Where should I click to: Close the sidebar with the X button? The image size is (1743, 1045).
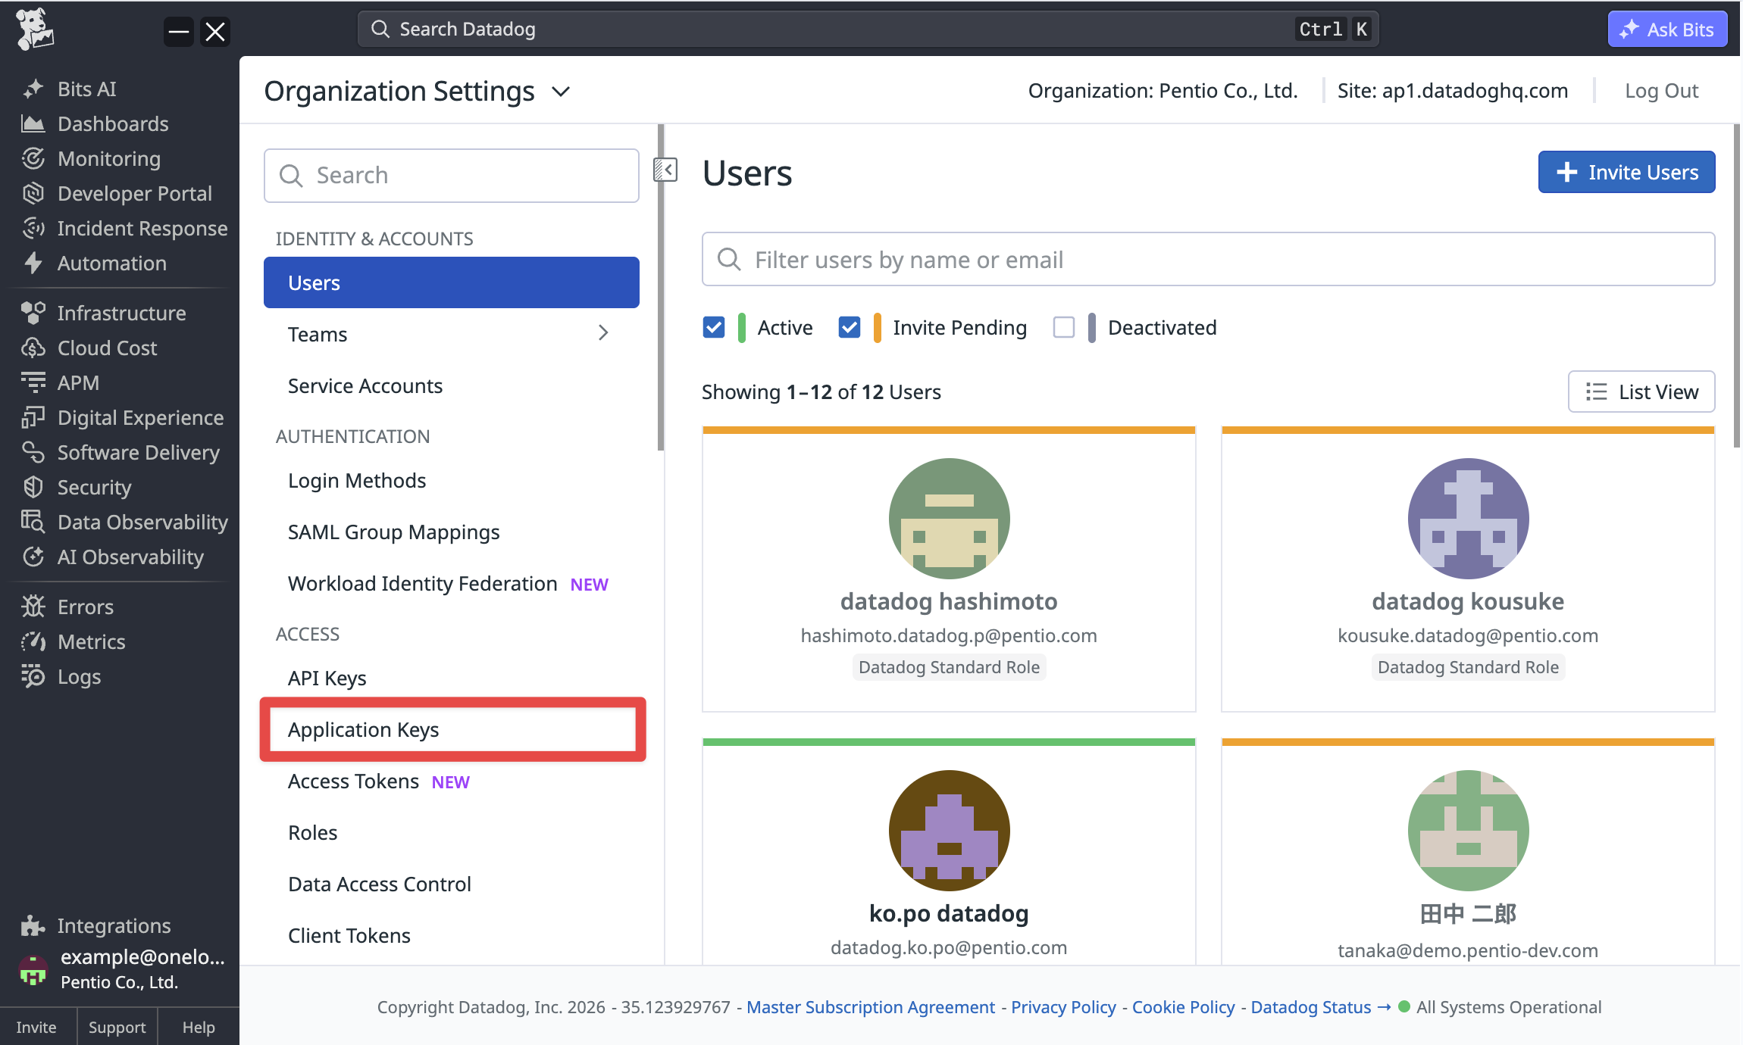pyautogui.click(x=215, y=32)
